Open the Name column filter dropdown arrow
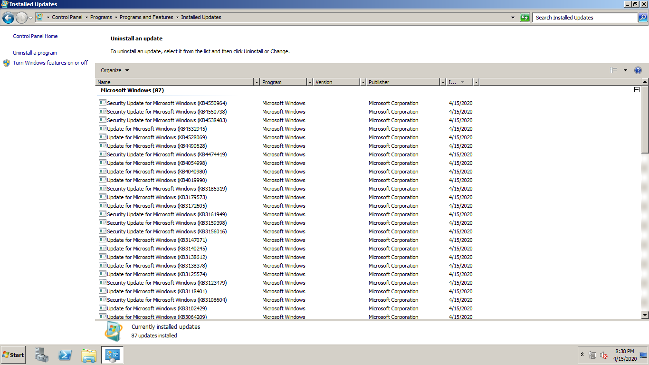 pos(257,82)
